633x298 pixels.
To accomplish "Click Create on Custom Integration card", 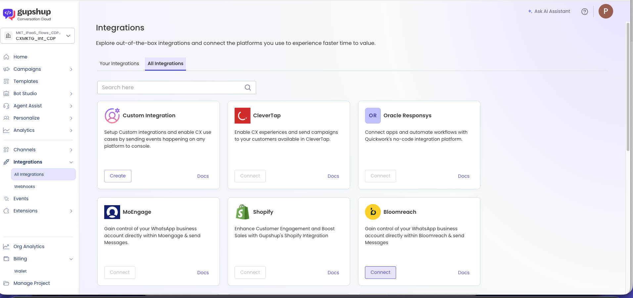I will [118, 176].
